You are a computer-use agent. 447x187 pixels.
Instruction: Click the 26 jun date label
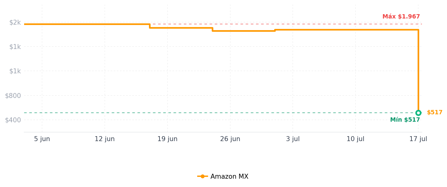(x=230, y=139)
